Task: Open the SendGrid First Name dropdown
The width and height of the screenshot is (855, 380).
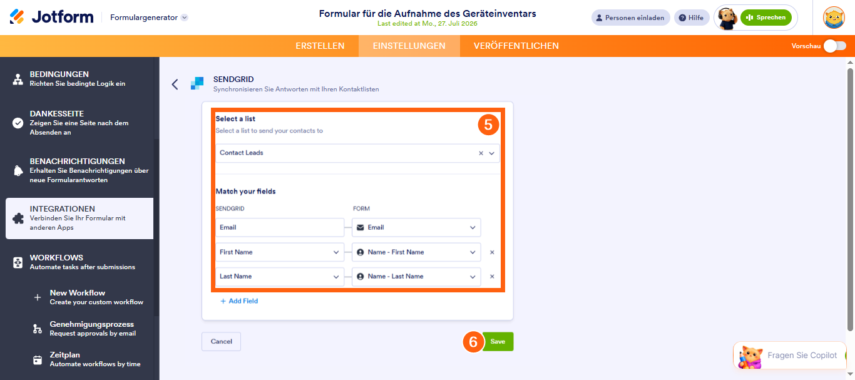Action: click(x=280, y=252)
